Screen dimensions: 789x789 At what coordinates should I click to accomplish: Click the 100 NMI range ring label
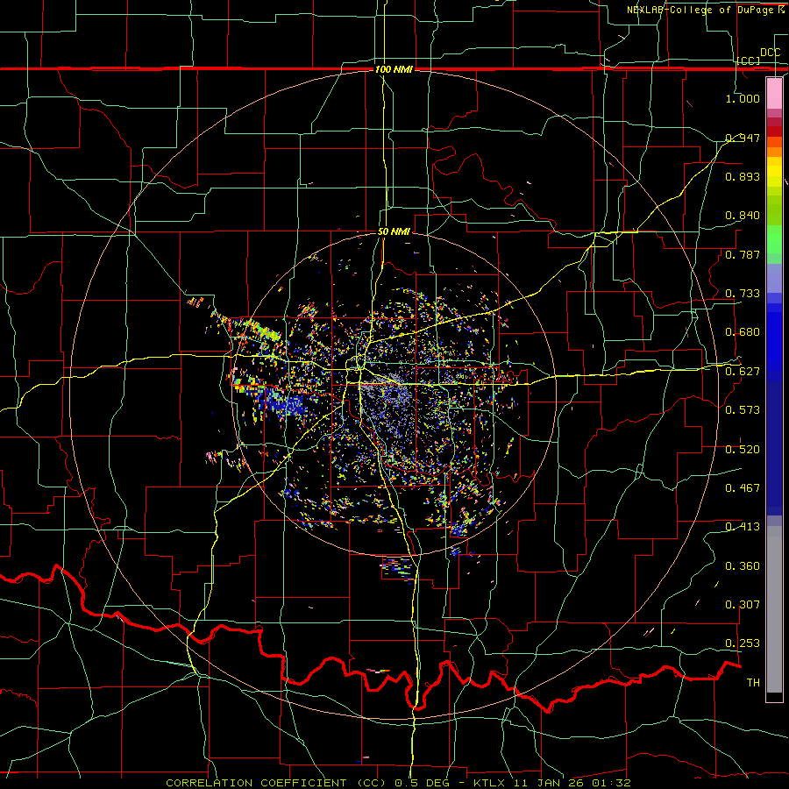pyautogui.click(x=394, y=69)
